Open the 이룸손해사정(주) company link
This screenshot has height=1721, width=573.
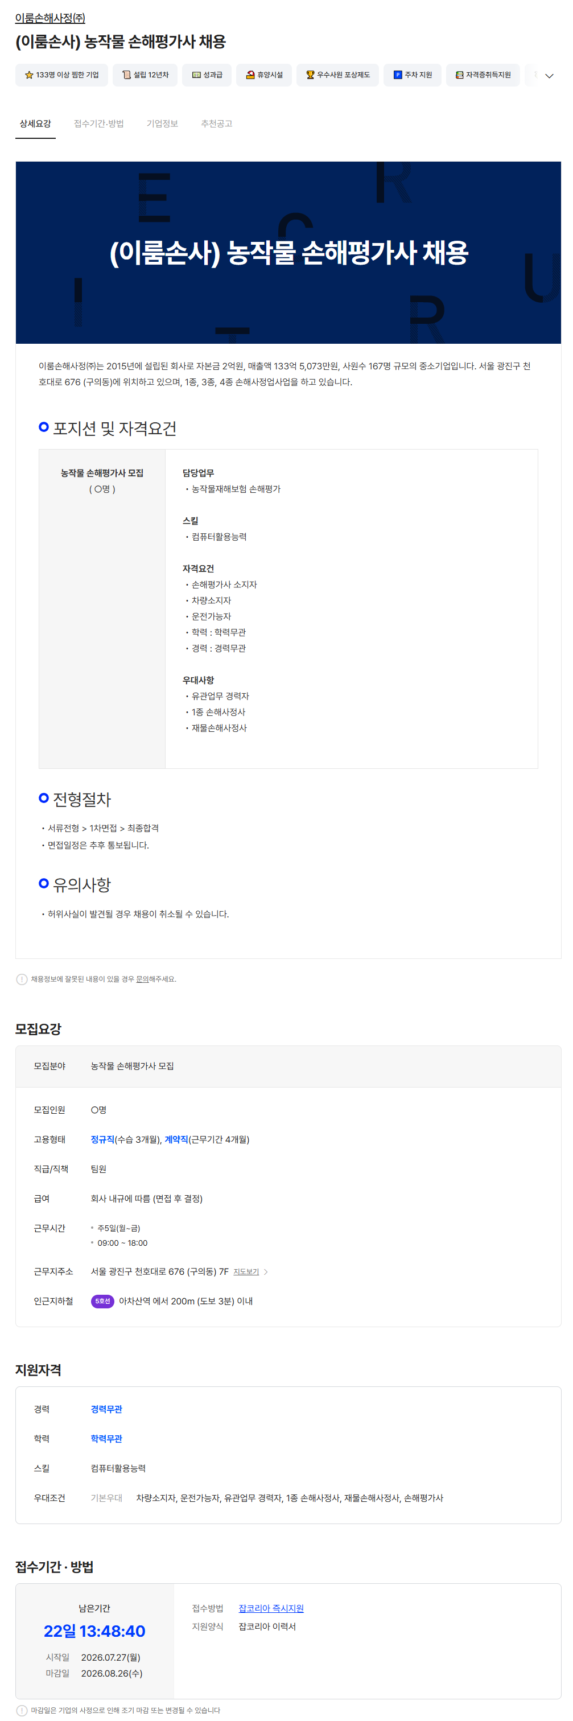(50, 18)
